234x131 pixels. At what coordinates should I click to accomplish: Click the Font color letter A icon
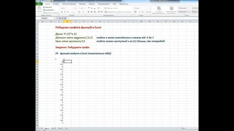click(83, 12)
